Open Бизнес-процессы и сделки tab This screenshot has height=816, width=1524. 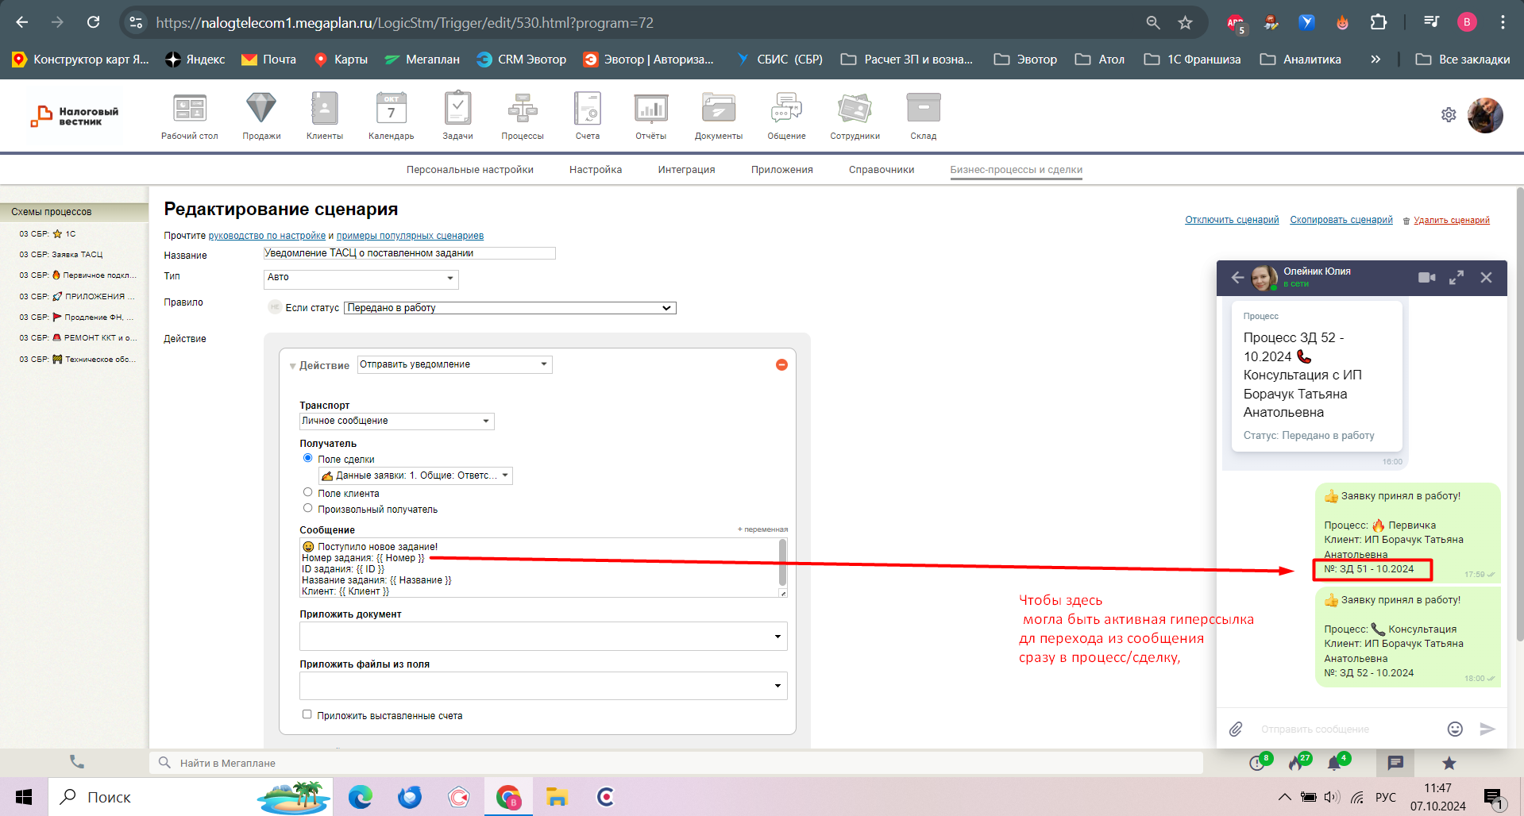pos(1017,170)
